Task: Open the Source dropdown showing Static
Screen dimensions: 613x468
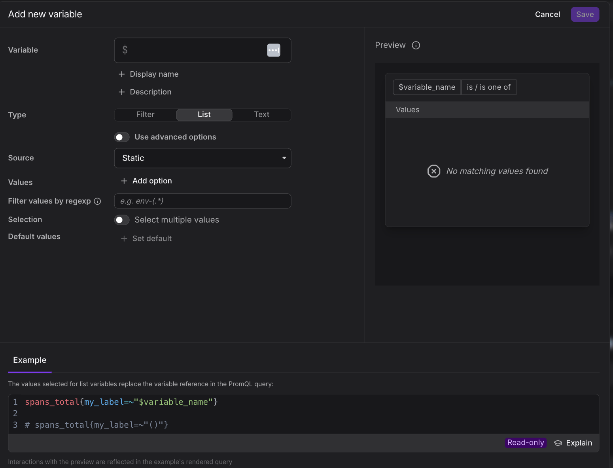Action: 202,158
